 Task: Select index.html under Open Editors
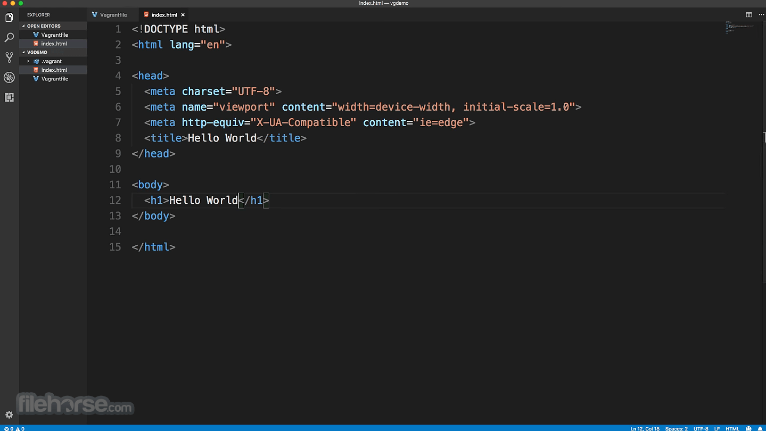(x=54, y=44)
